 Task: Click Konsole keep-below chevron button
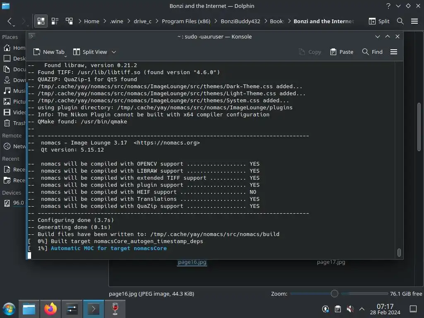pyautogui.click(x=378, y=36)
